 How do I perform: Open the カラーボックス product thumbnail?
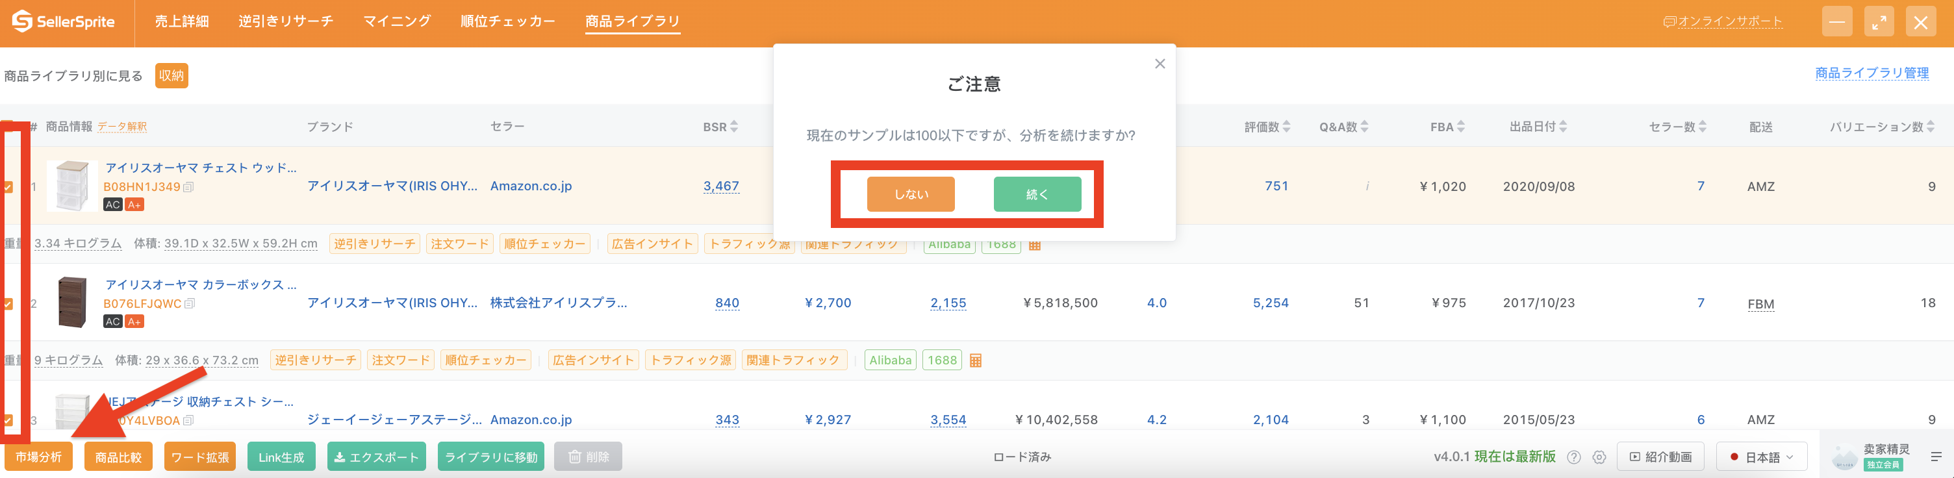click(72, 302)
